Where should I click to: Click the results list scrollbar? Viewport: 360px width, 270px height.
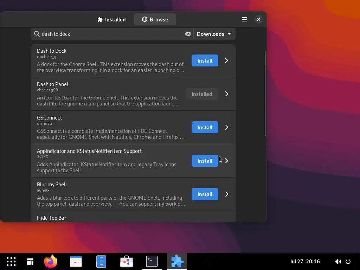click(265, 94)
